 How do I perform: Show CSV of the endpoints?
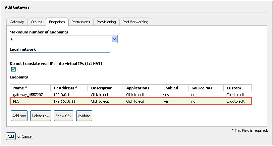pyautogui.click(x=63, y=116)
